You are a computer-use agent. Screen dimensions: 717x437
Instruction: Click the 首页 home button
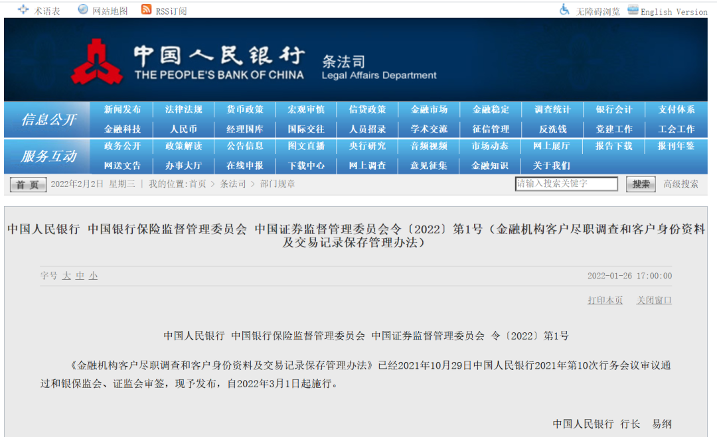coord(28,184)
